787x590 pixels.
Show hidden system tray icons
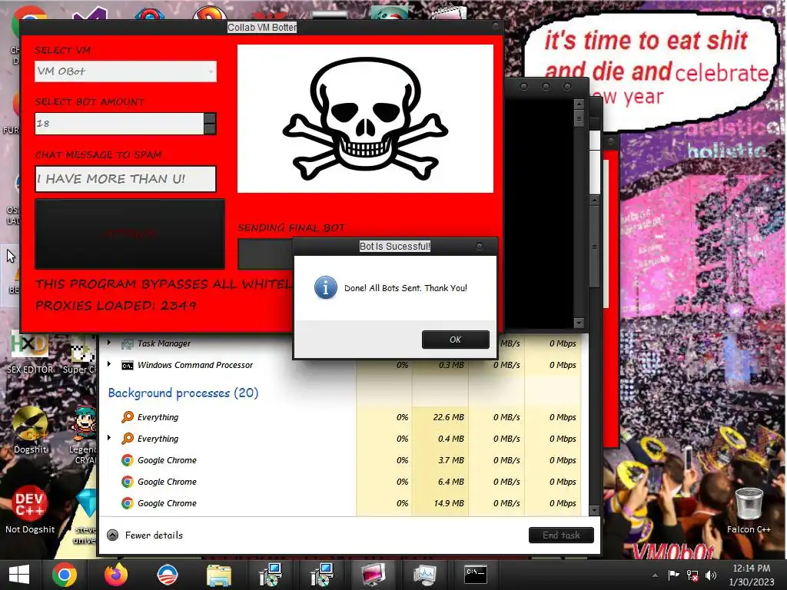[655, 575]
